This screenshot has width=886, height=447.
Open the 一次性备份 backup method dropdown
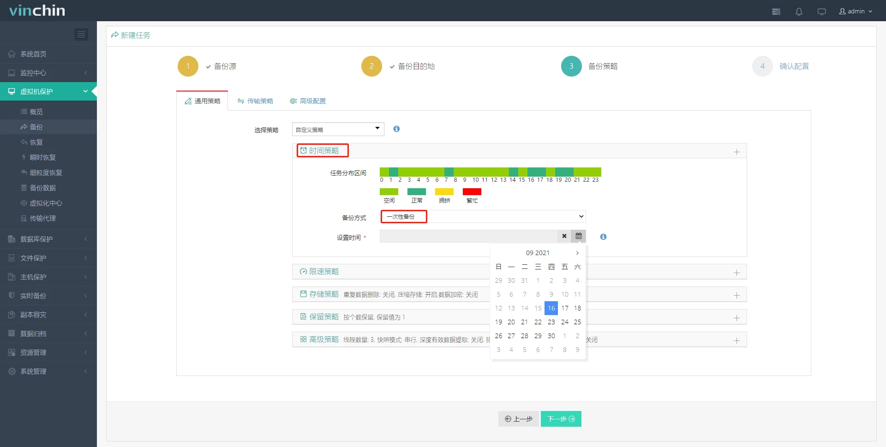click(x=483, y=216)
